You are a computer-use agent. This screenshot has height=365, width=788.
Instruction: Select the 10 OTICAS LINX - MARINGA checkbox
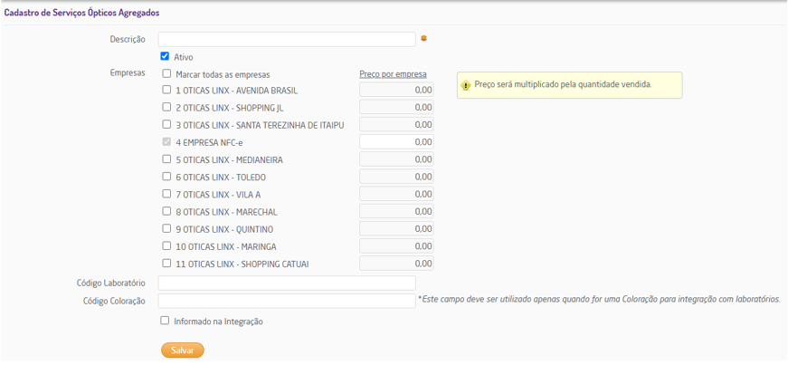[x=166, y=245]
